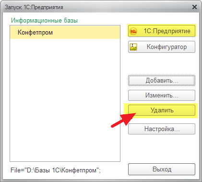Viewport: 202px width, 182px height.
Task: Click the Добавить... button
Action: tap(162, 81)
